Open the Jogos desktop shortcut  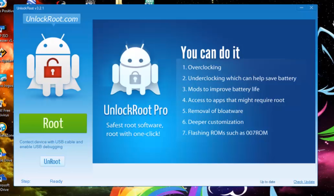pos(4,79)
